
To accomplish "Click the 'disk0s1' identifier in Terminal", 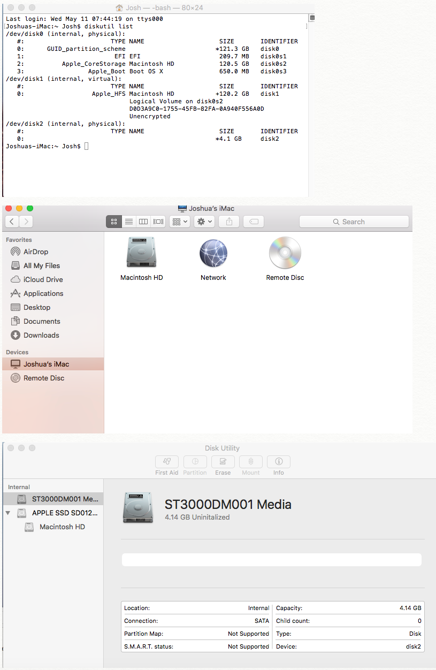I will click(273, 56).
